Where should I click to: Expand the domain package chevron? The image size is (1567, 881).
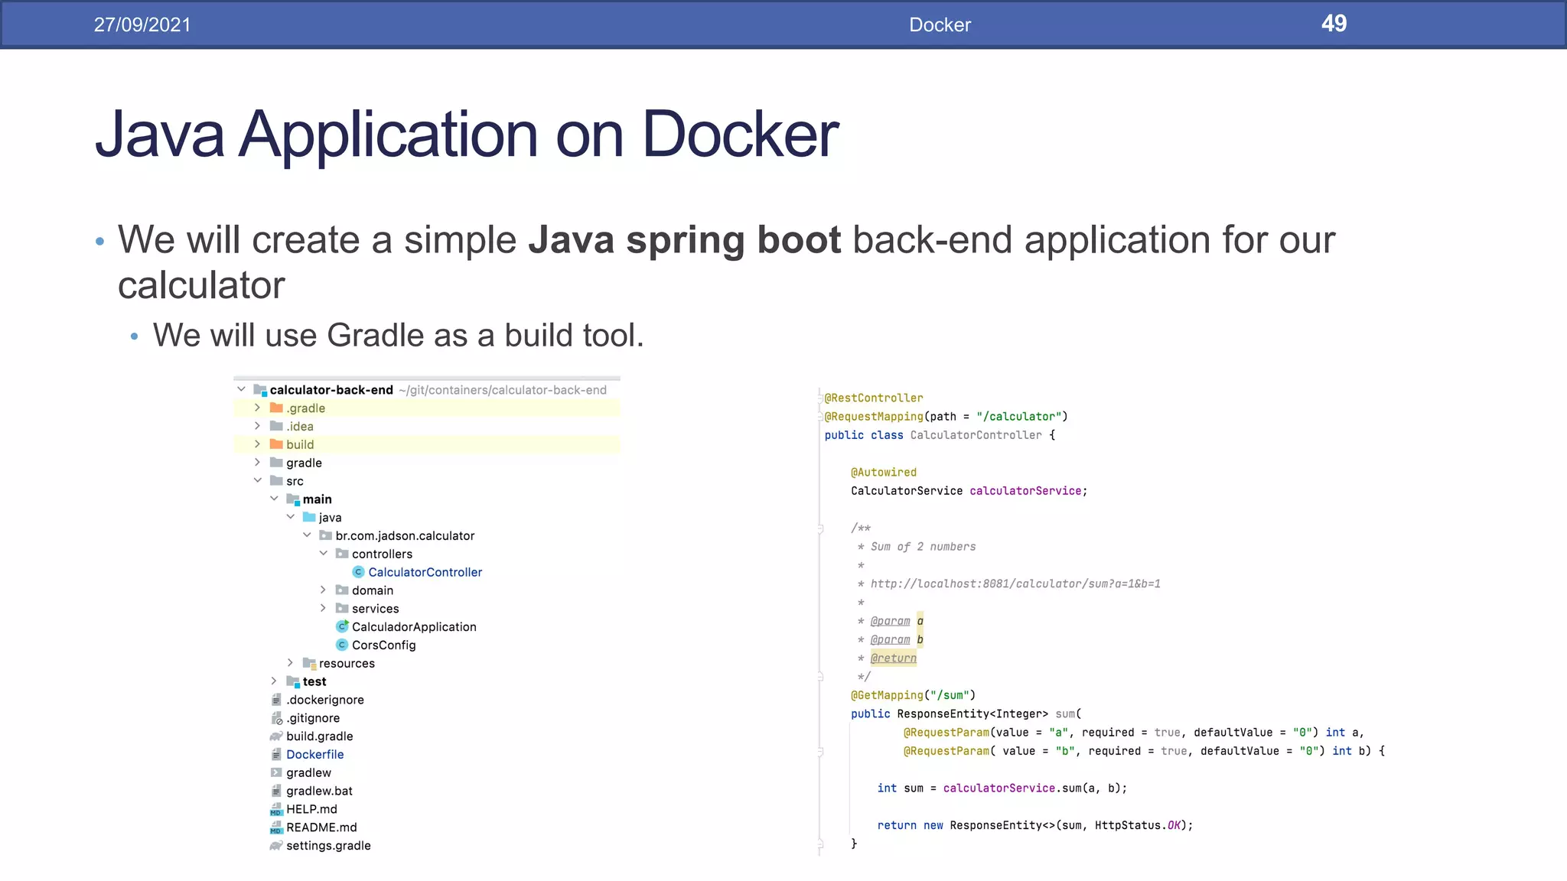pos(323,590)
